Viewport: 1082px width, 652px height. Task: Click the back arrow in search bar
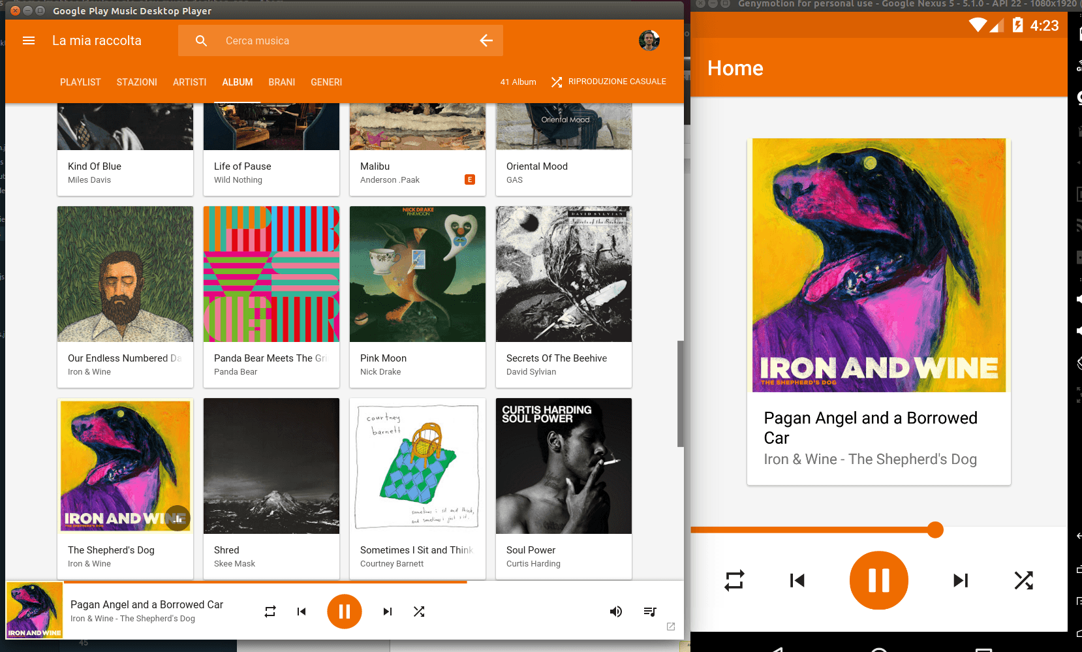point(486,40)
